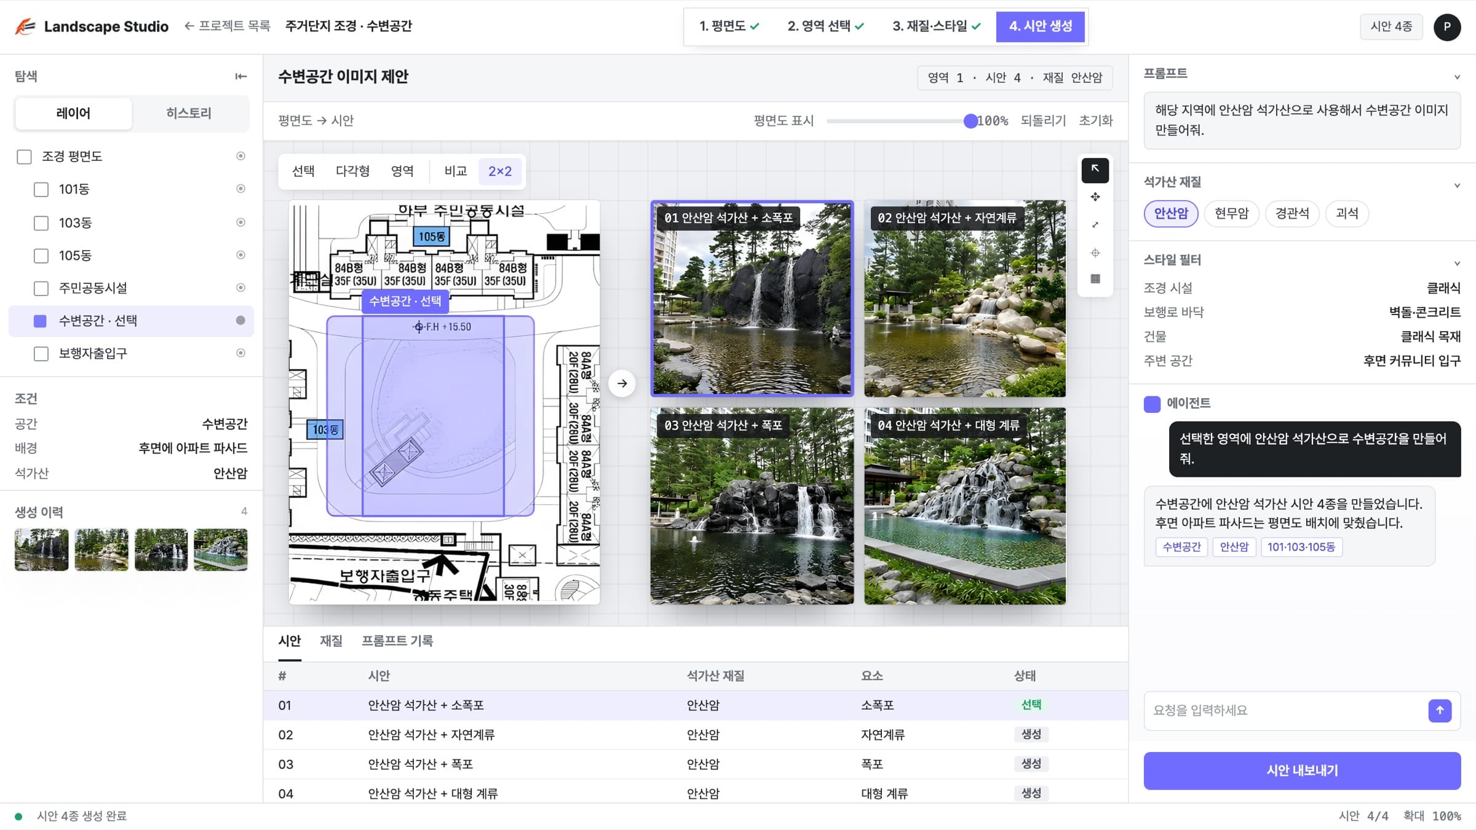Switch to the 히스토리 tab

[x=189, y=113]
